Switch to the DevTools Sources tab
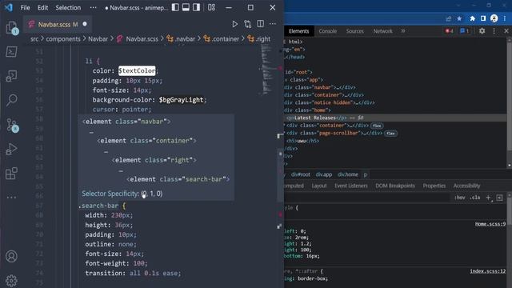This screenshot has width=512, height=288. pos(355,31)
